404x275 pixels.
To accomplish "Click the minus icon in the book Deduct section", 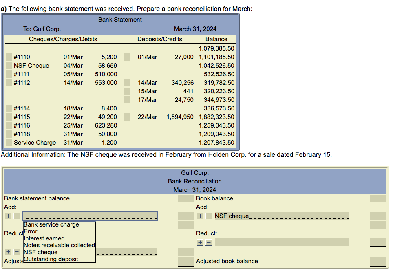I will (208, 242).
